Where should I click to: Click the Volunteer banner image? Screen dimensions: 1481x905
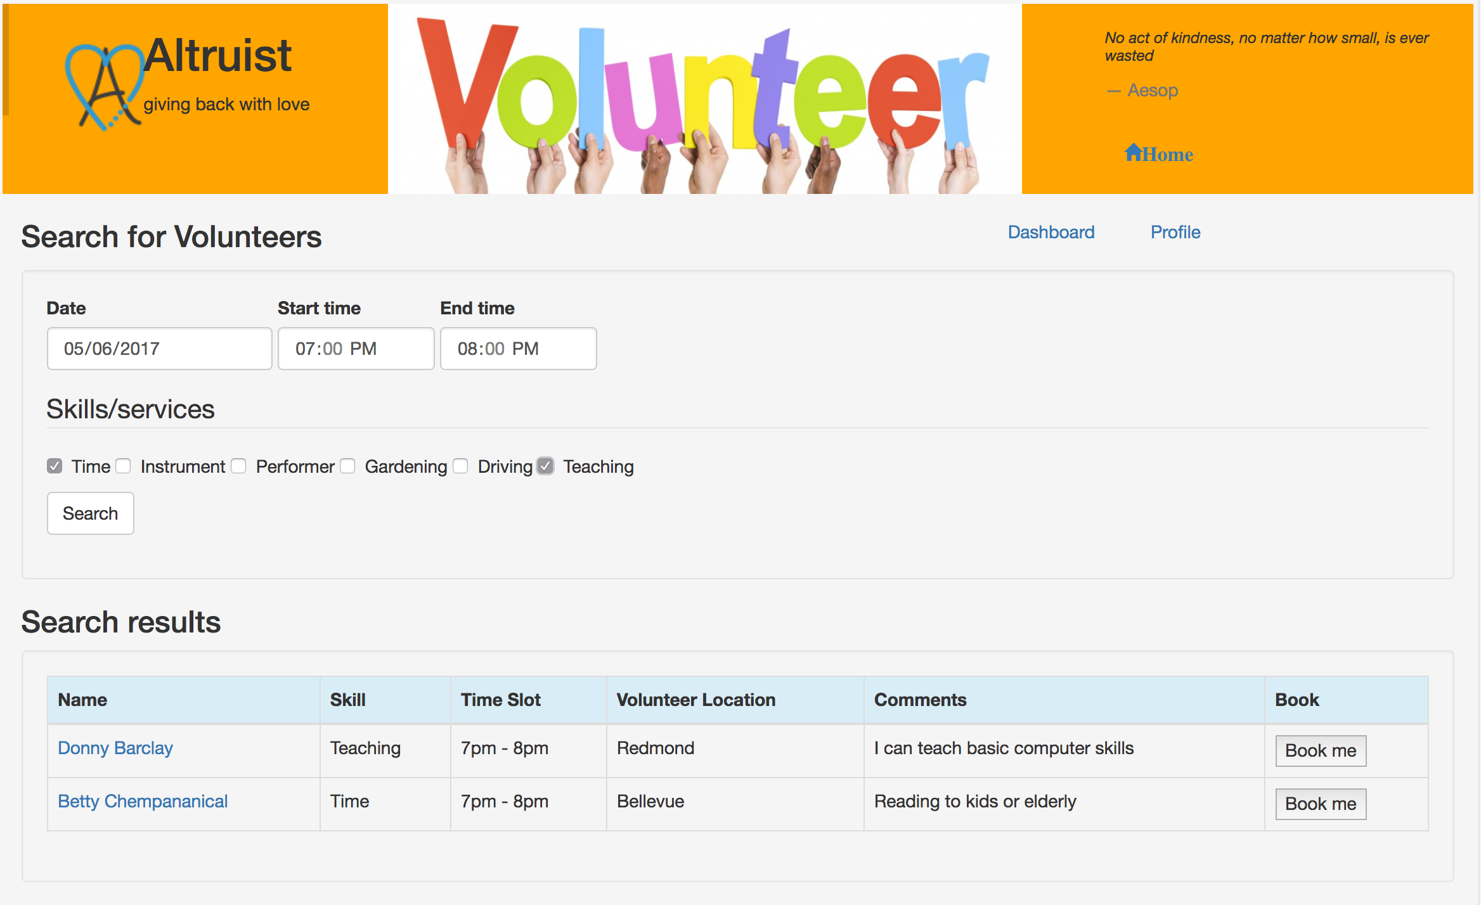click(704, 99)
